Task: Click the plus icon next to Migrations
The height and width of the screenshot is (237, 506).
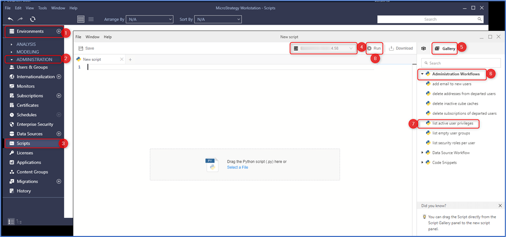Action: click(x=59, y=181)
